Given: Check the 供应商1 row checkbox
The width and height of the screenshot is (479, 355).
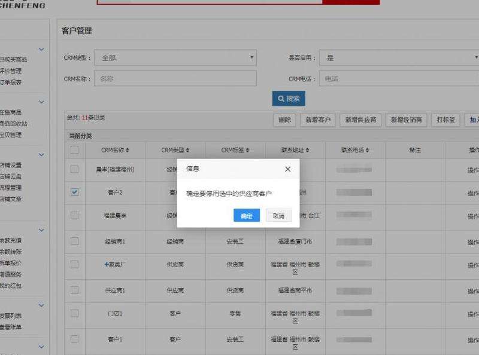Looking at the screenshot, I should click(x=74, y=290).
